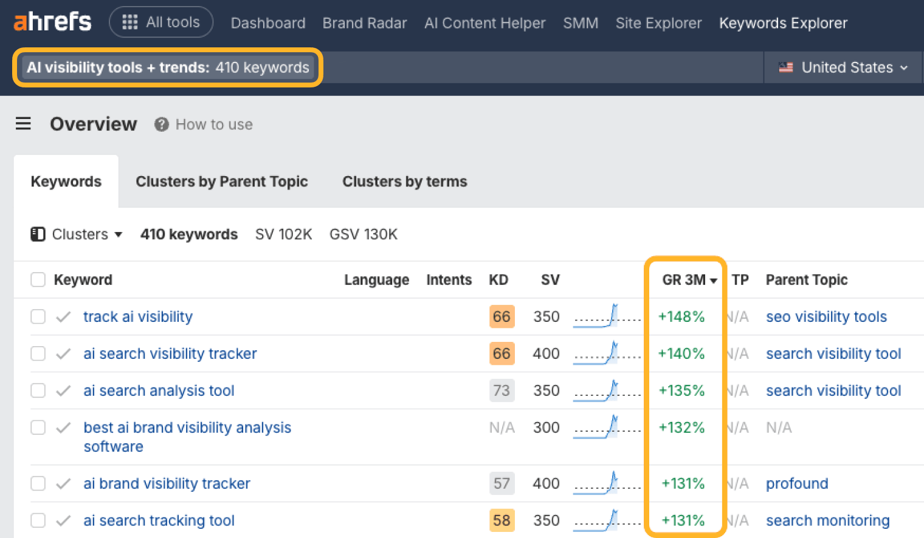Check the box for best ai brand visibility analysis software
Image resolution: width=924 pixels, height=538 pixels.
pyautogui.click(x=38, y=428)
